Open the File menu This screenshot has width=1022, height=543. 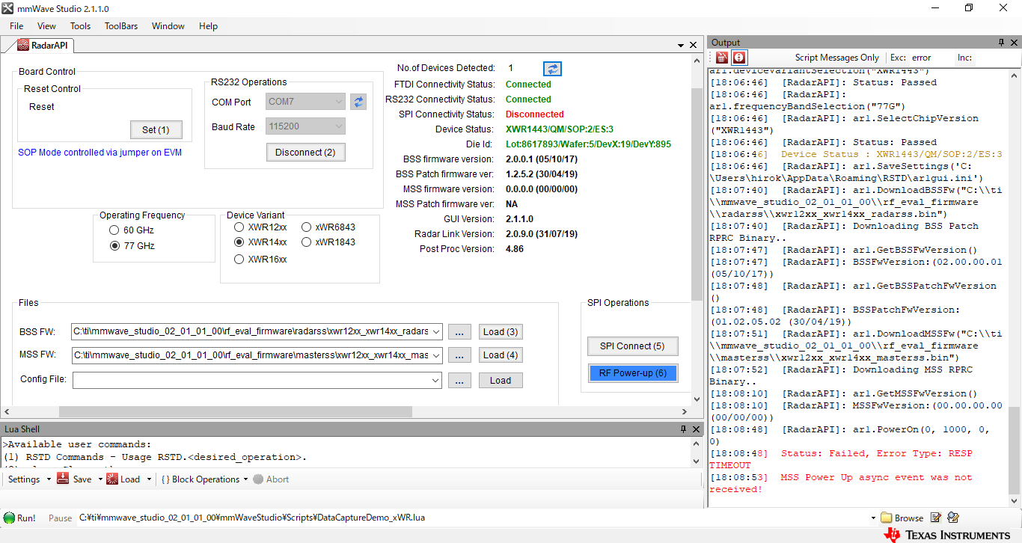coord(16,26)
